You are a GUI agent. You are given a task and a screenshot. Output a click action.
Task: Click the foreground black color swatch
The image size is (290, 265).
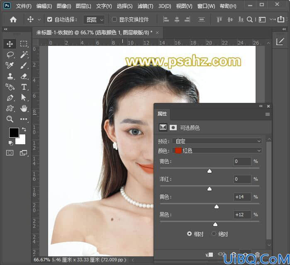tap(14, 132)
